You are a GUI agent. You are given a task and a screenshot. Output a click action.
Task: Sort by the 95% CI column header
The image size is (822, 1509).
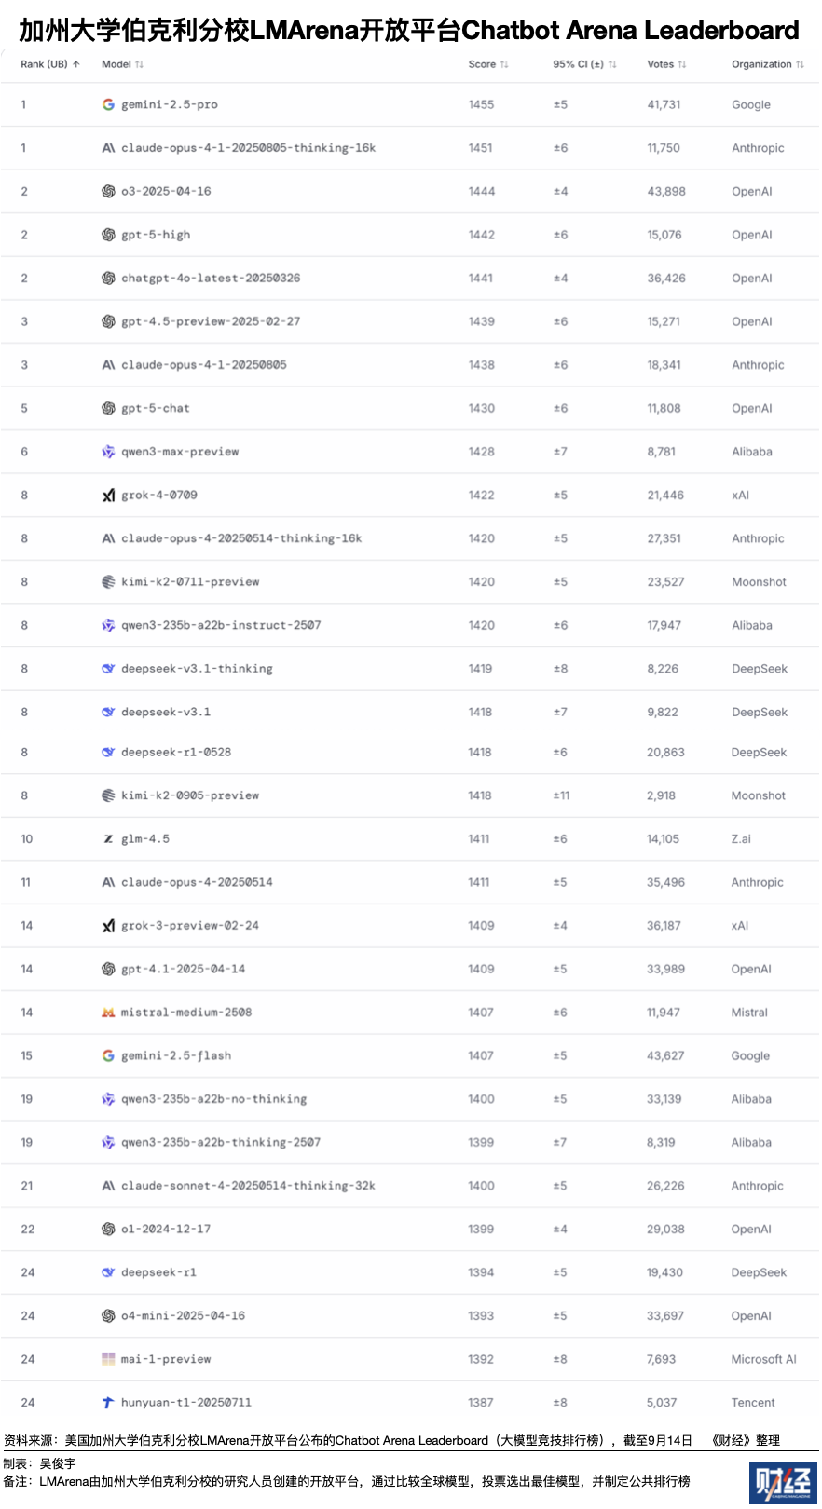click(584, 64)
